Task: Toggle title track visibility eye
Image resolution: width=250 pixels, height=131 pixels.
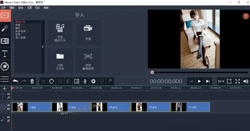Action: click(8, 94)
